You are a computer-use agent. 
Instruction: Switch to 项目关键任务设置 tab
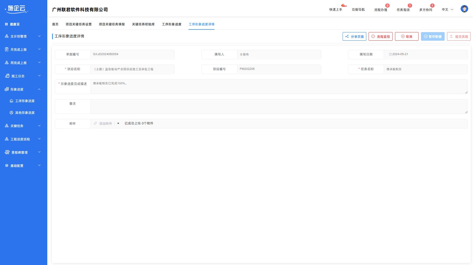click(79, 24)
